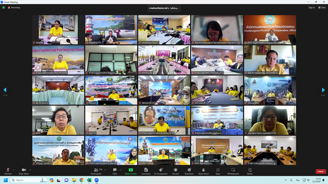The width and height of the screenshot is (328, 184).
Task: Show hidden system tray icons
Action: (286, 180)
